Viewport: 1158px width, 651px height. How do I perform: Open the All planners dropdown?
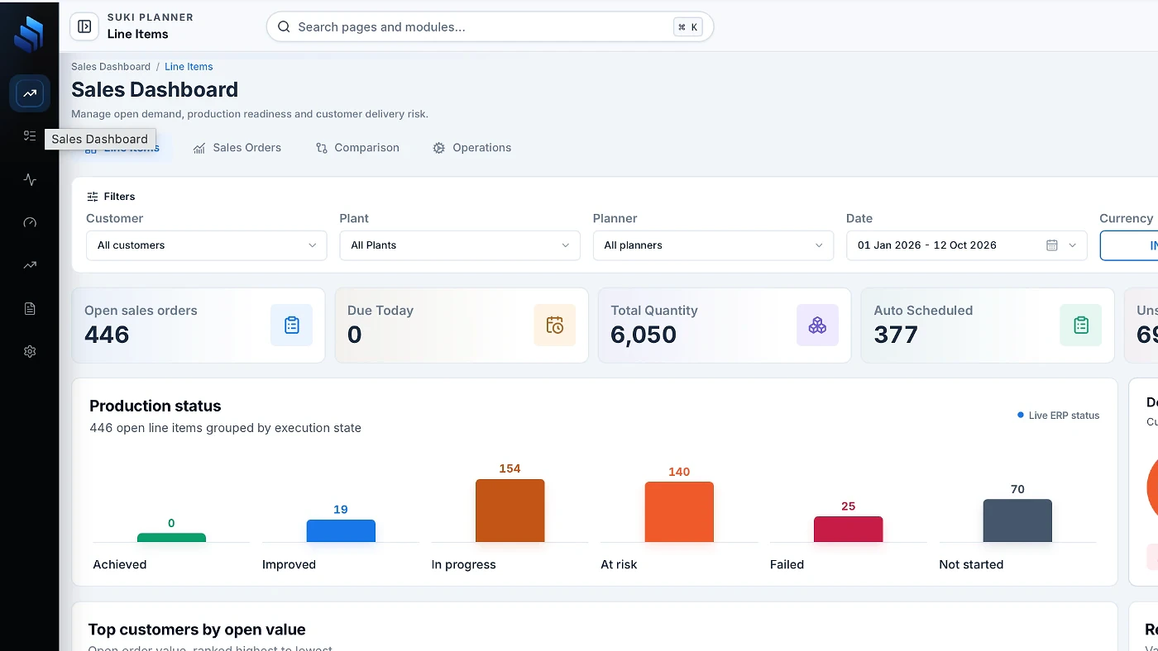pos(713,245)
